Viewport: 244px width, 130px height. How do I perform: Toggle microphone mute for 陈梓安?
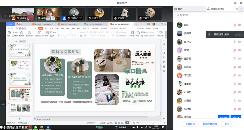pos(235,42)
